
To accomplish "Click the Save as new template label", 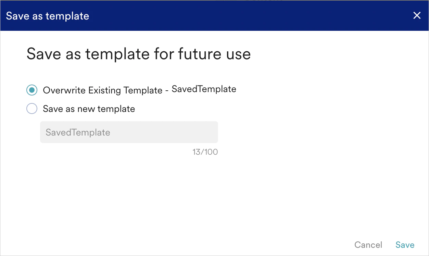I will click(x=88, y=108).
